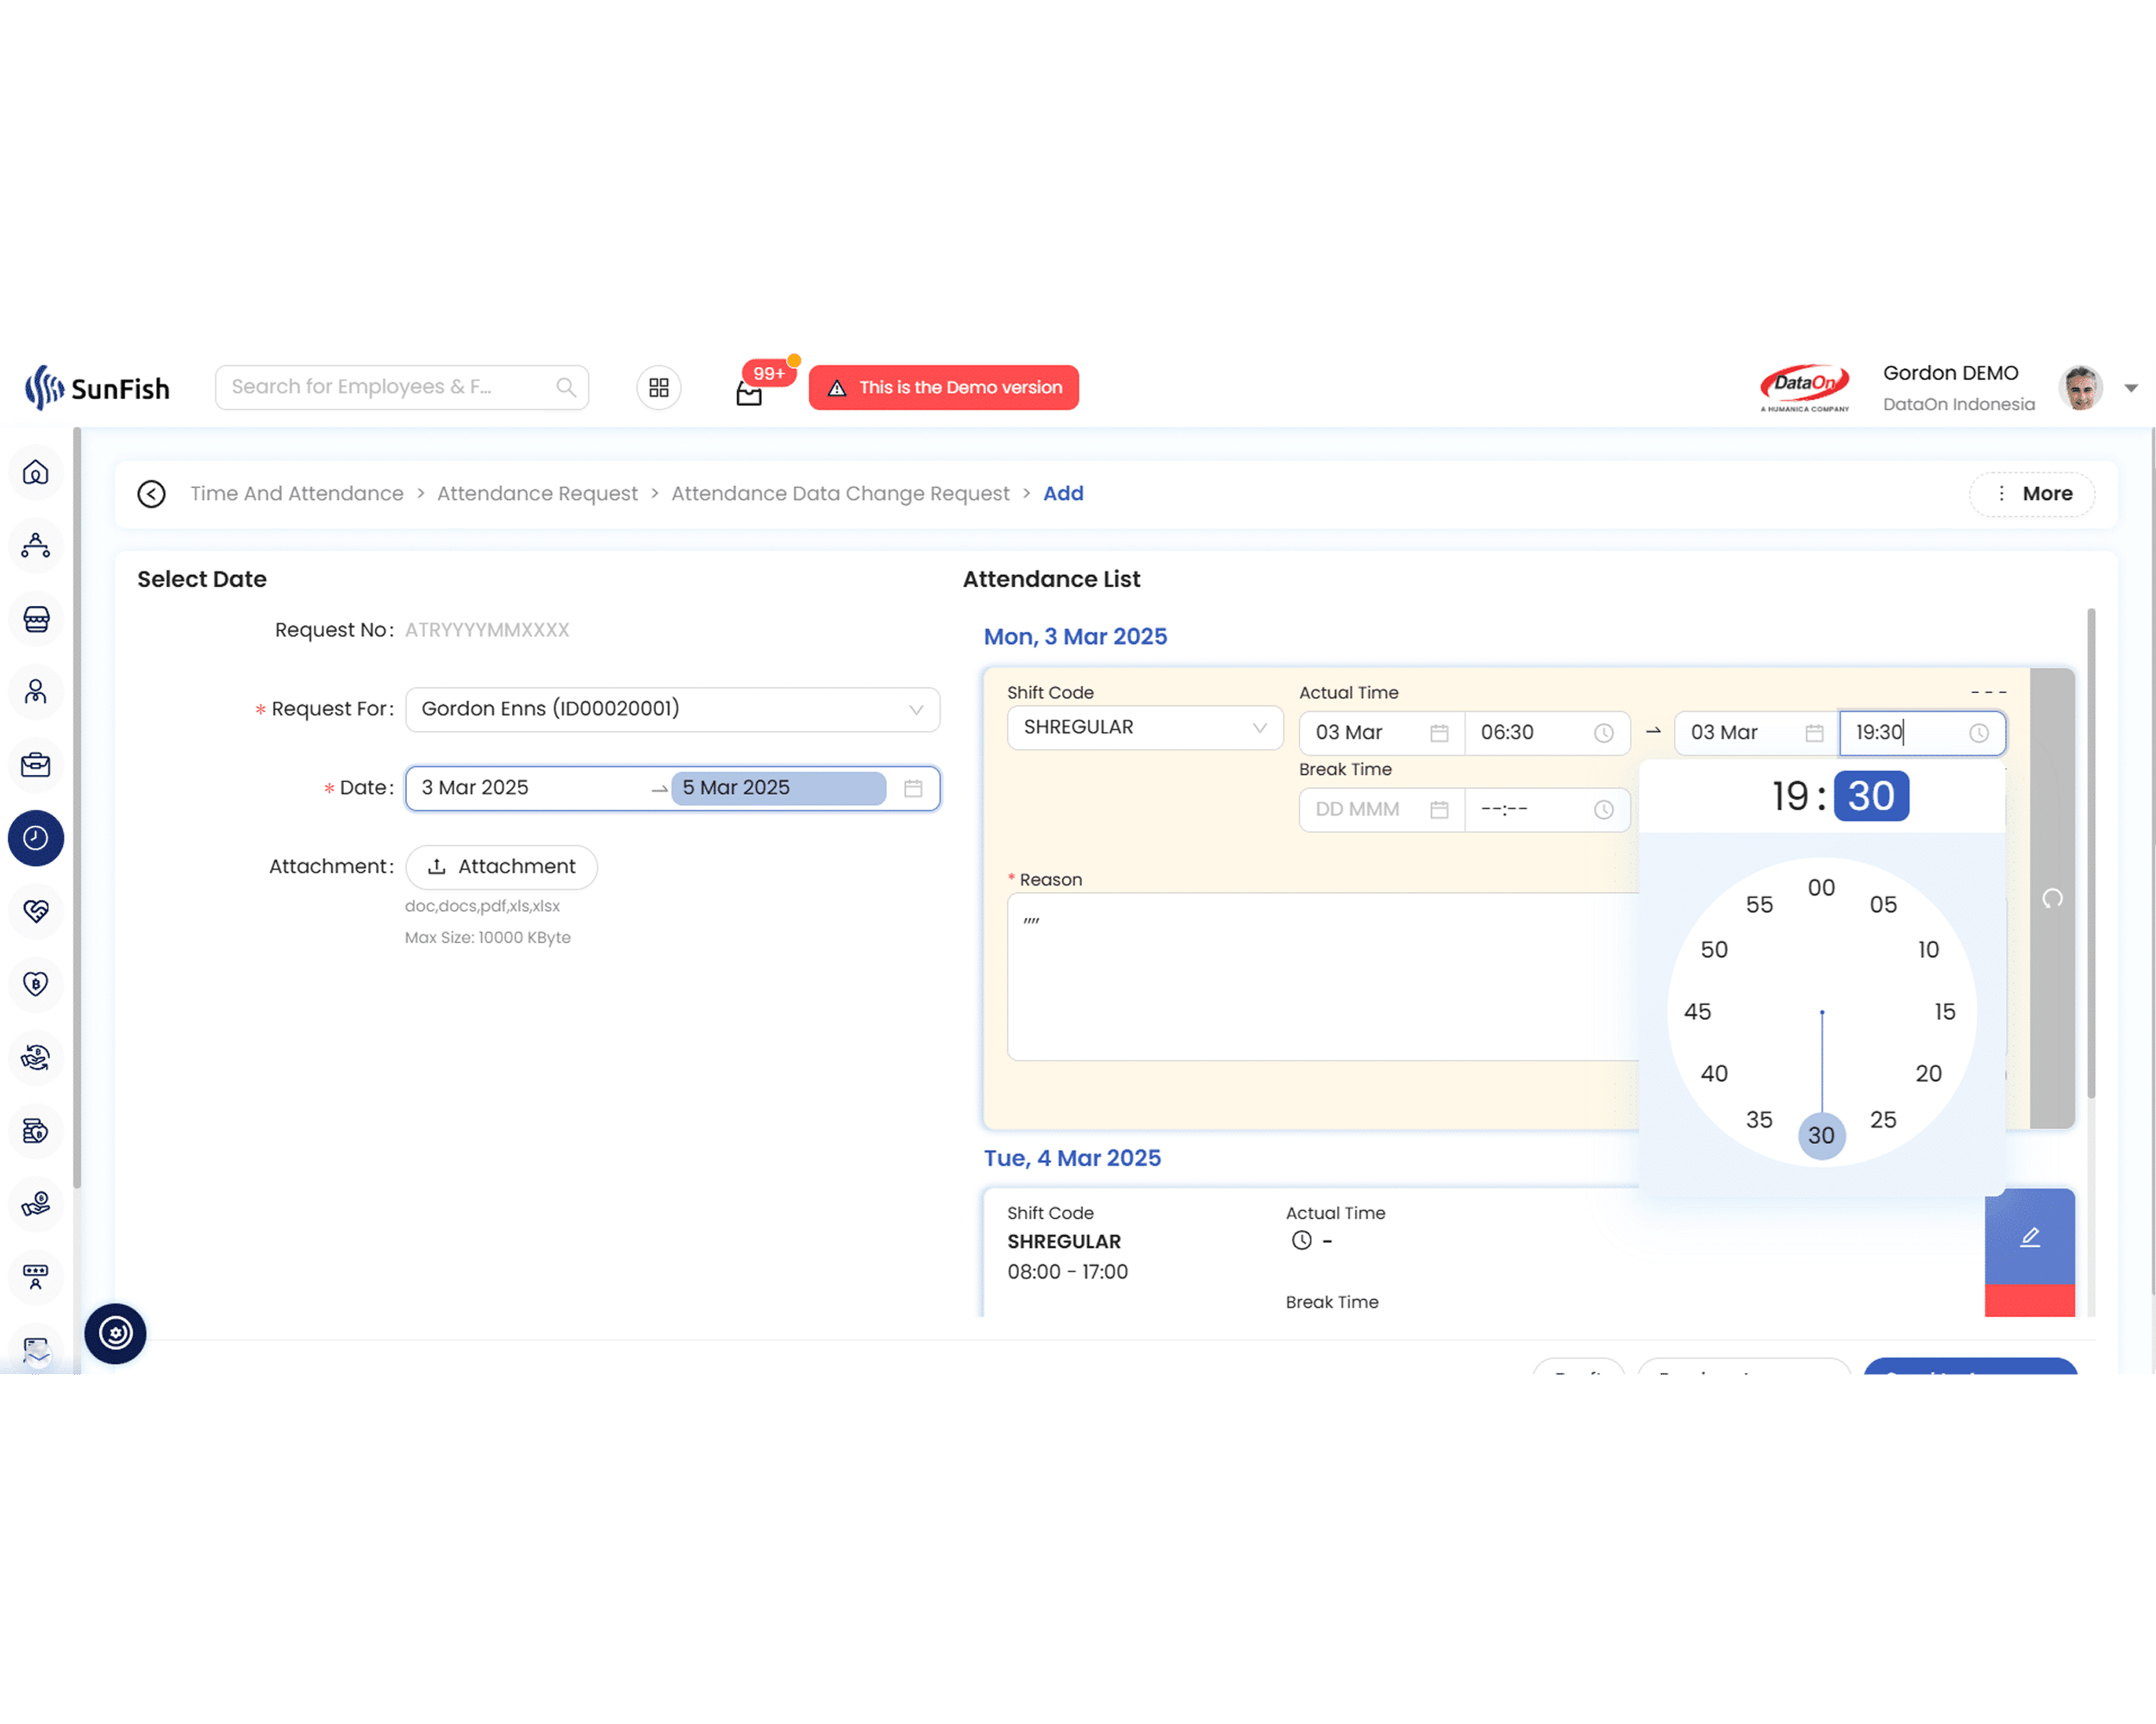Select minute 30 on the time picker dial
Screen dimensions: 2156x1724
(x=1821, y=1134)
